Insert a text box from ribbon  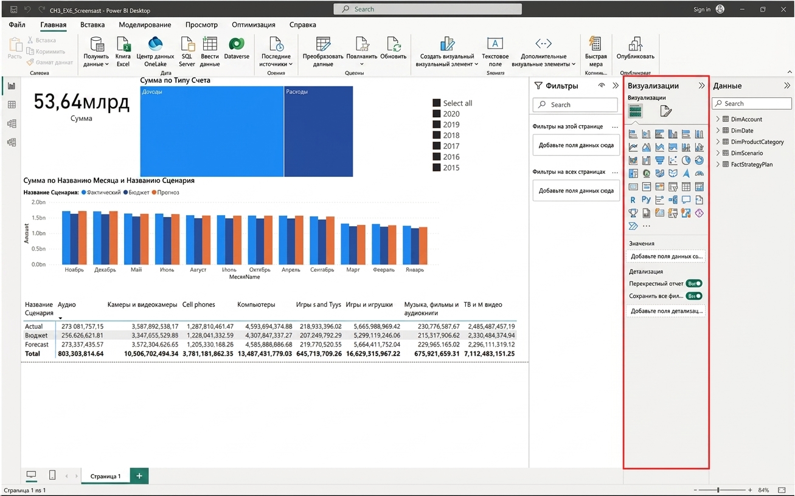[495, 52]
